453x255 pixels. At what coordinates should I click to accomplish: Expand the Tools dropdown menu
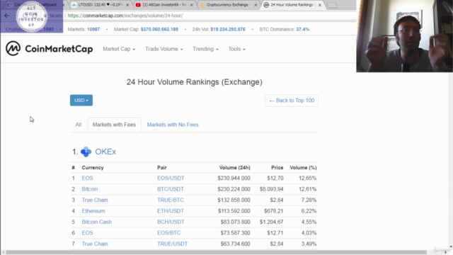click(x=236, y=49)
